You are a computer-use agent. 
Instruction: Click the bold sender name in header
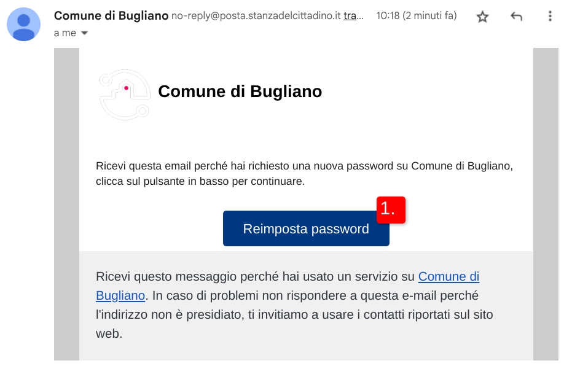coord(111,16)
